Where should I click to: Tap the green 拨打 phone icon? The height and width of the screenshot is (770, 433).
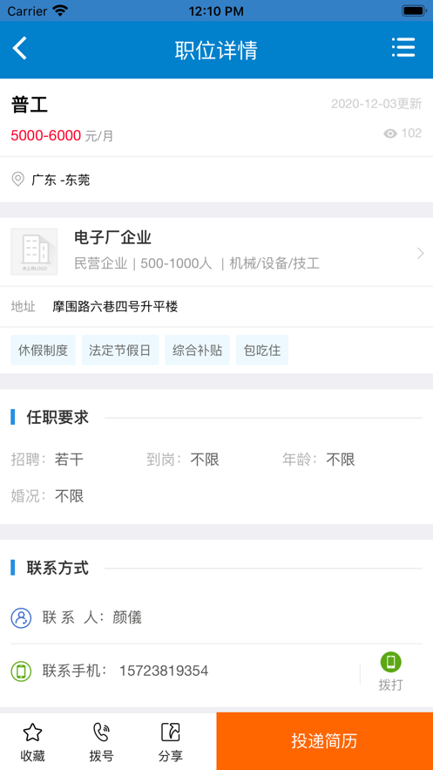(391, 662)
